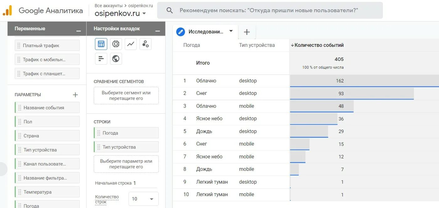Select the bar chart visualization icon
439x208 pixels.
[x=101, y=59]
